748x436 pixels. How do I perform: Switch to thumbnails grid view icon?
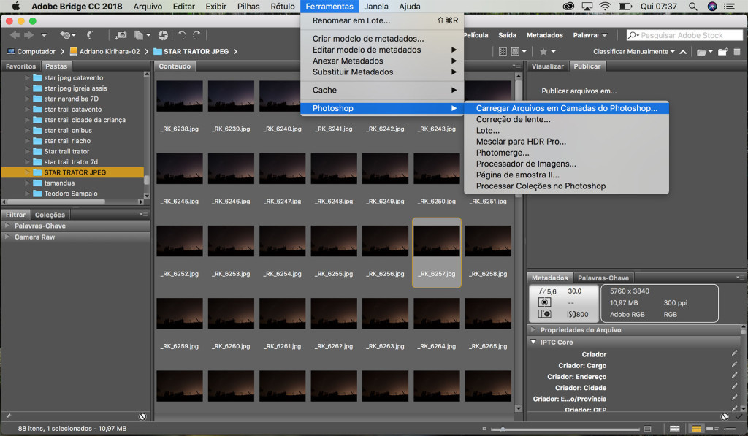(696, 429)
